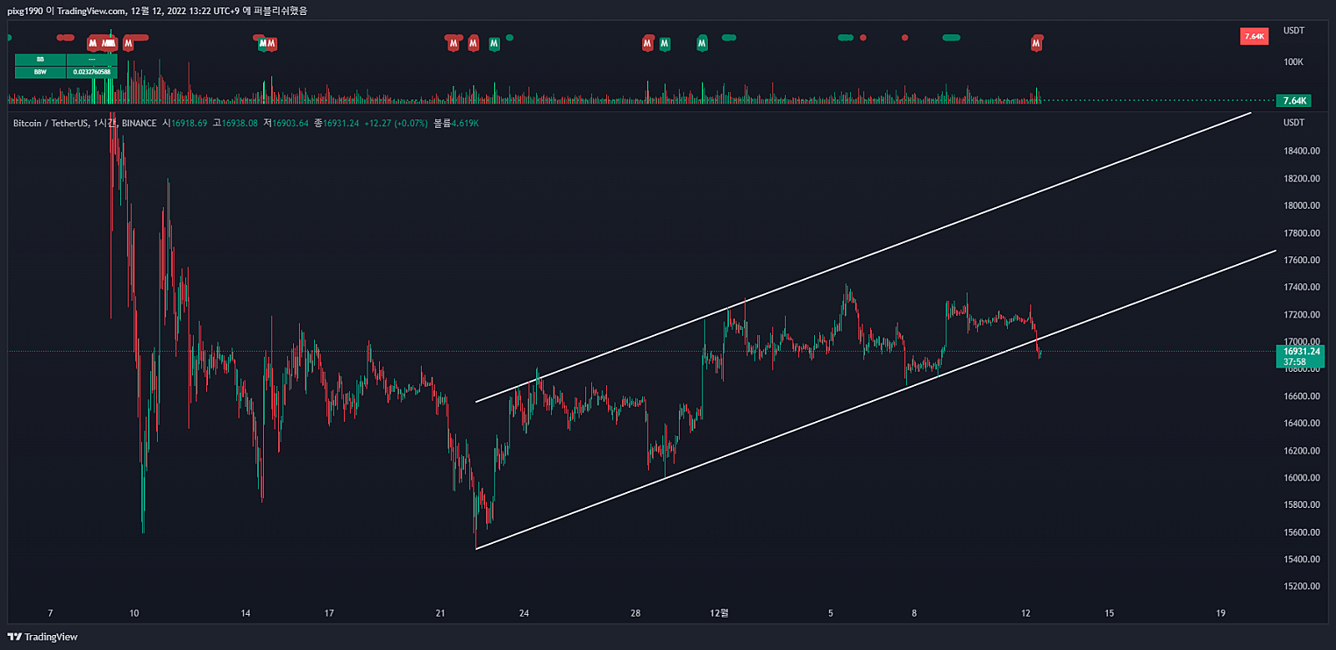The height and width of the screenshot is (650, 1336).
Task: Select the 17600.00 price axis label
Action: point(1302,260)
